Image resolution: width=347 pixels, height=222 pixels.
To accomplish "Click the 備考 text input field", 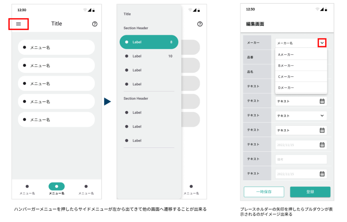I will click(x=301, y=159).
